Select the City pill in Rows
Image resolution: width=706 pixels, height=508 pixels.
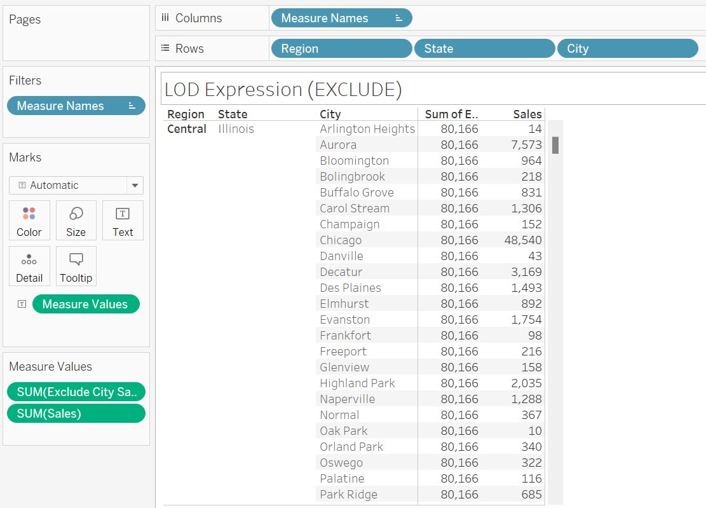[627, 49]
